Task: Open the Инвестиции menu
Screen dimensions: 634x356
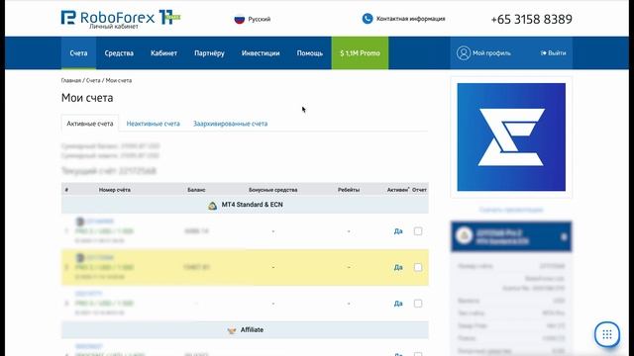Action: pos(261,52)
